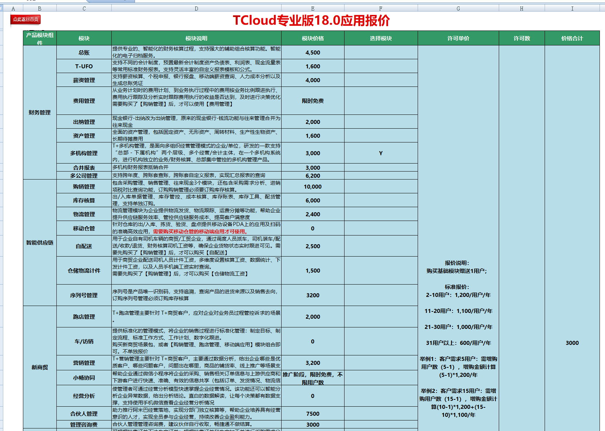Click the 限时免费 price cell
Image resolution: width=605 pixels, height=431 pixels.
[x=313, y=101]
